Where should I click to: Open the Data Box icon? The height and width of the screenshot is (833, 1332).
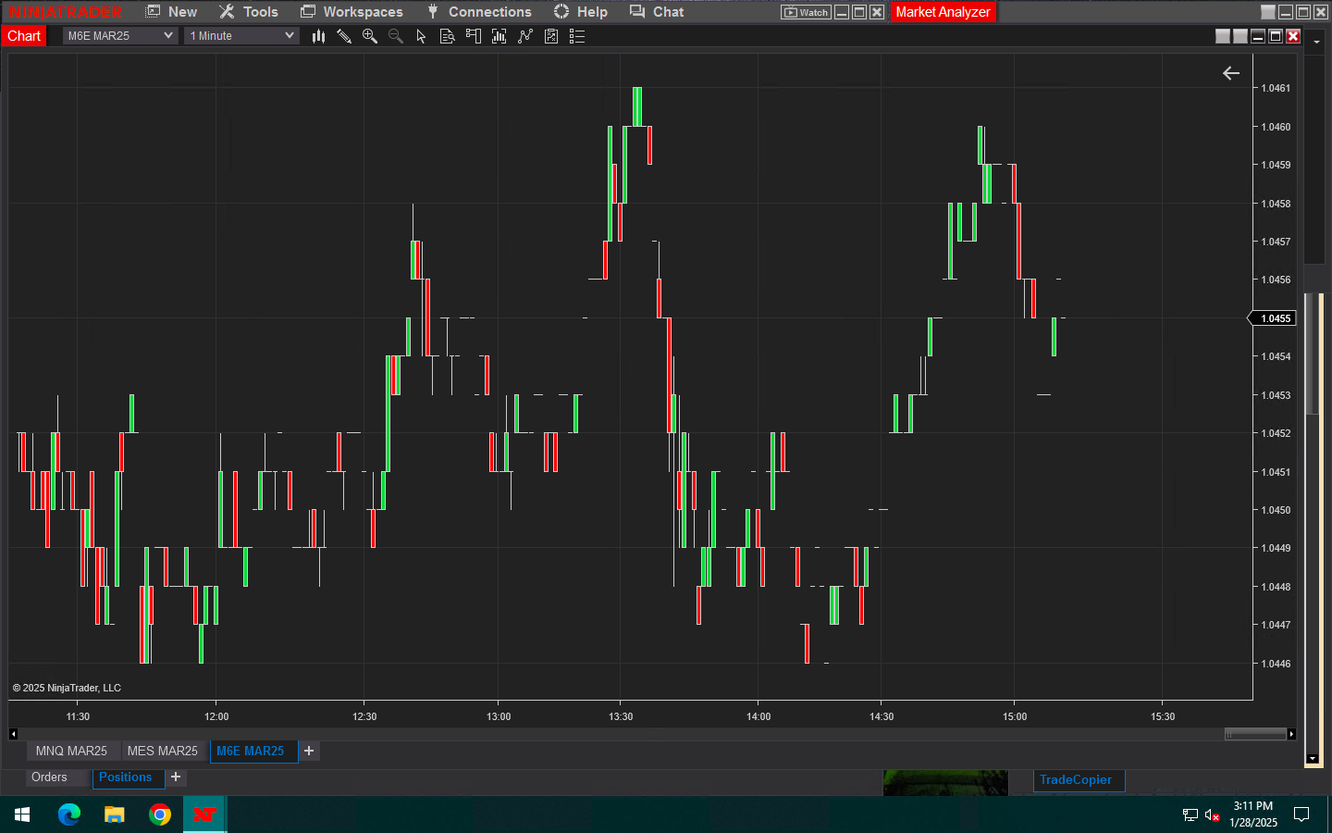[x=448, y=36]
